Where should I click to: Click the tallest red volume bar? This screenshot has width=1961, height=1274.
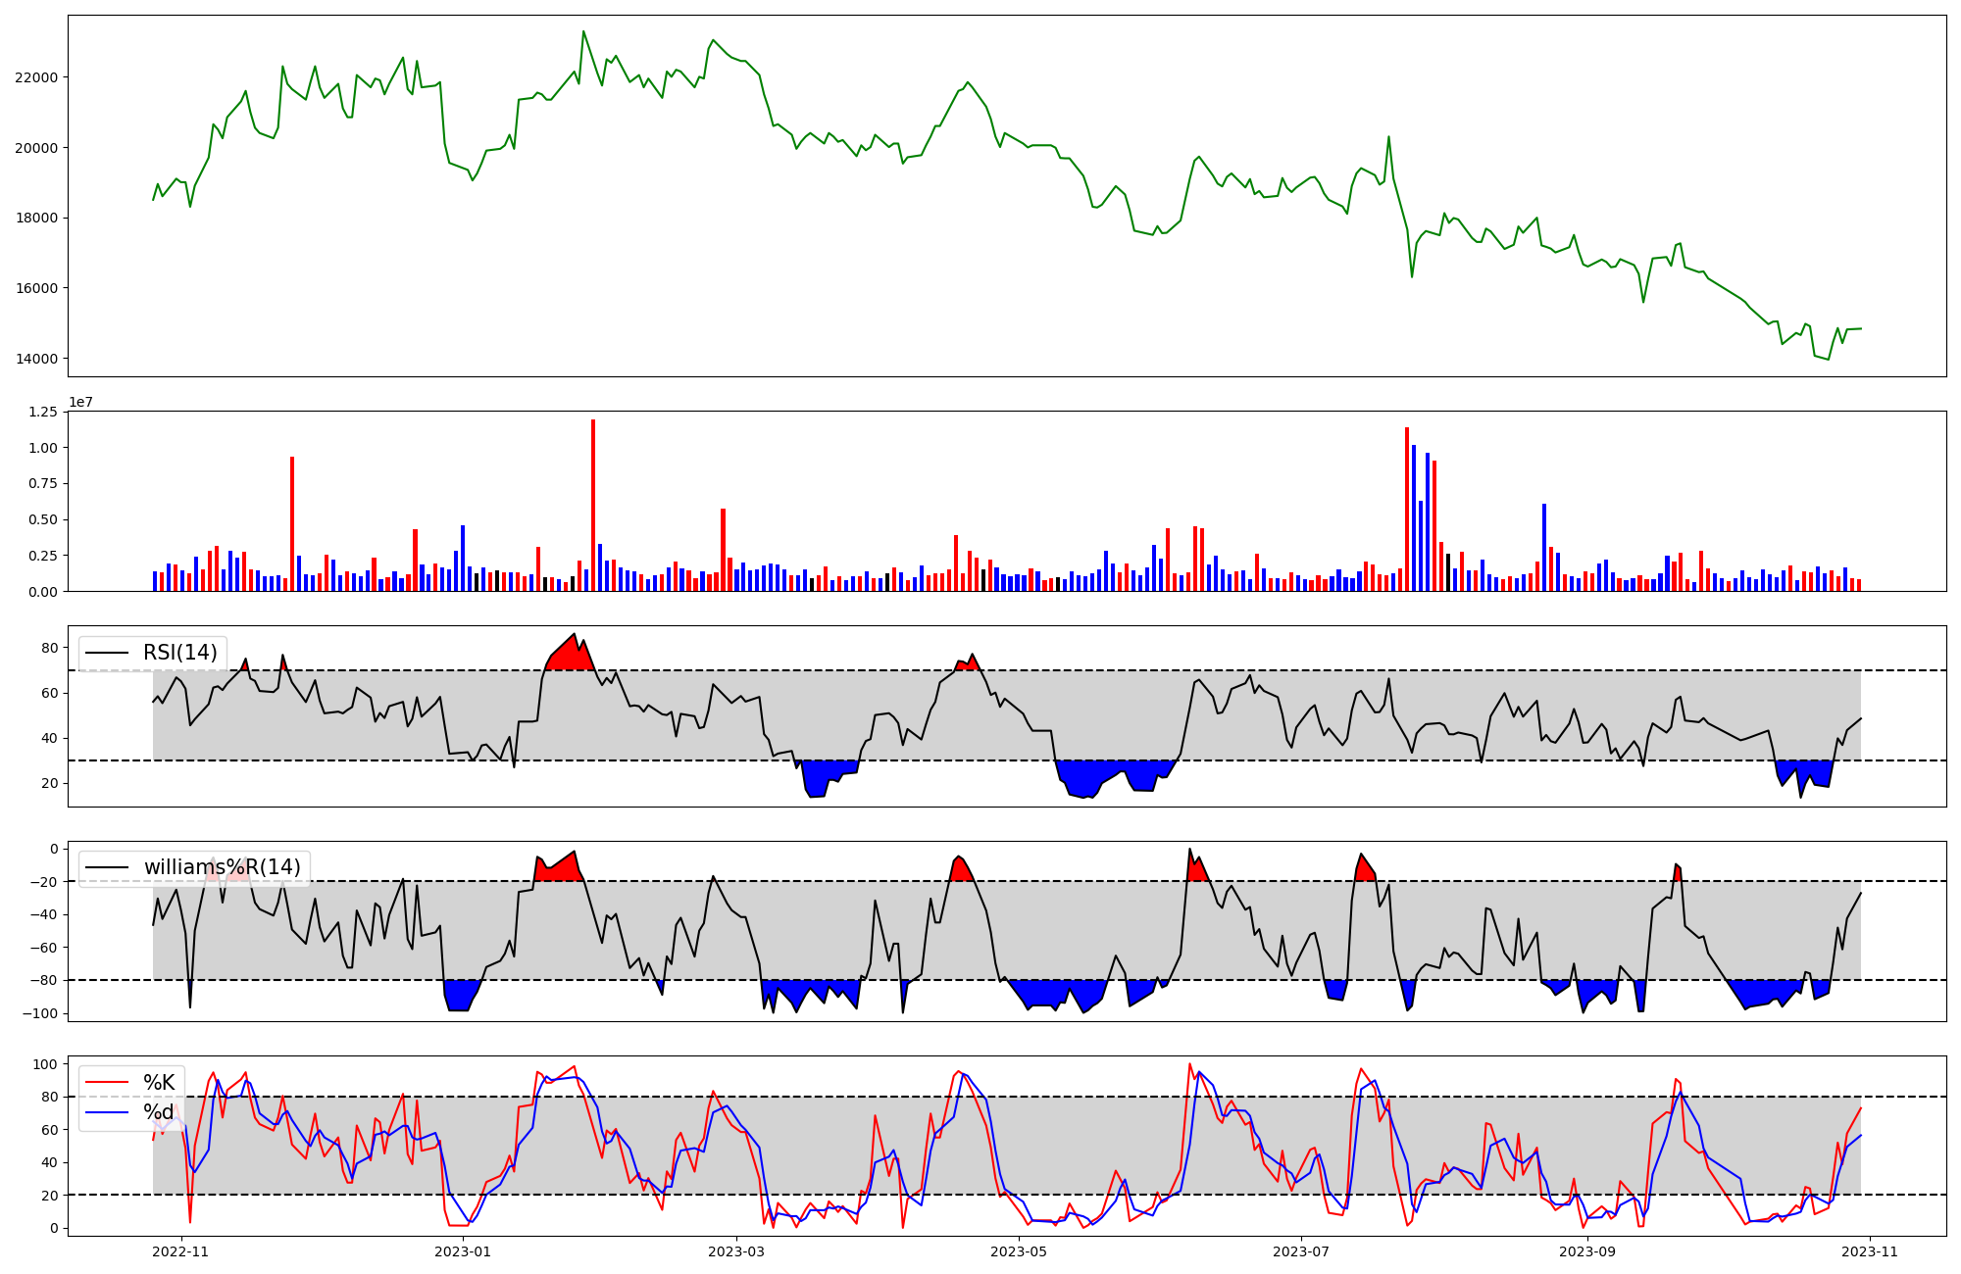593,505
